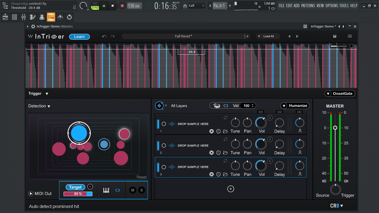The image size is (379, 213).
Task: Open the Load All dropdown
Action: [x=268, y=36]
